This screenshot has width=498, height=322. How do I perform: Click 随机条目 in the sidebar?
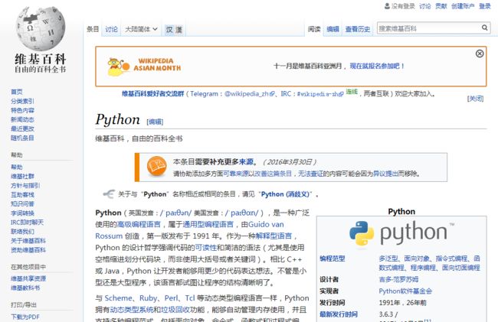[x=22, y=138]
